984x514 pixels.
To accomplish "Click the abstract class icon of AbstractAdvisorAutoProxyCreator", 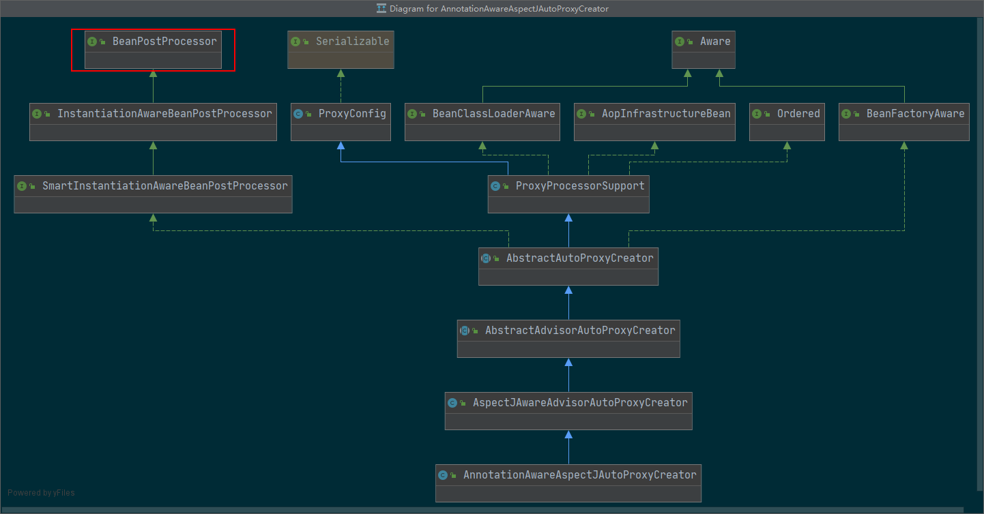I will 465,331.
